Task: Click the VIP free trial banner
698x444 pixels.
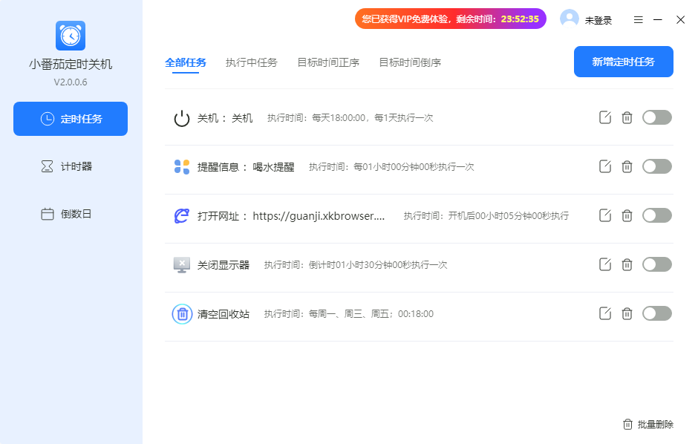Action: [x=450, y=19]
